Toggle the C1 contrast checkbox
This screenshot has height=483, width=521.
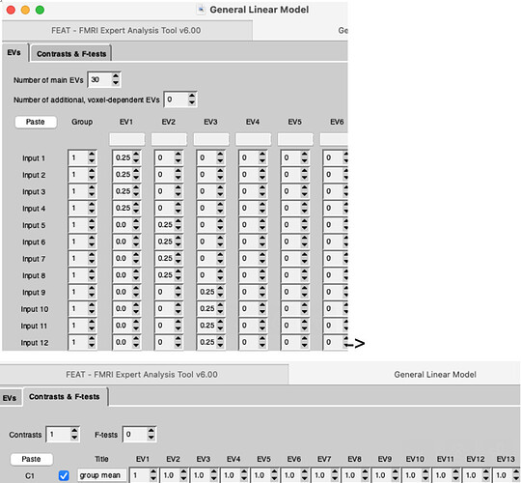tap(64, 475)
